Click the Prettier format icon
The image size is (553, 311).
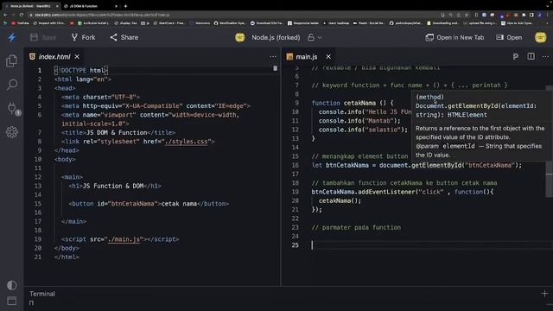(516, 56)
